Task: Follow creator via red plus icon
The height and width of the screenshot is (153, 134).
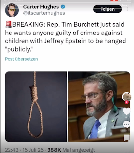Action: pyautogui.click(x=127, y=102)
